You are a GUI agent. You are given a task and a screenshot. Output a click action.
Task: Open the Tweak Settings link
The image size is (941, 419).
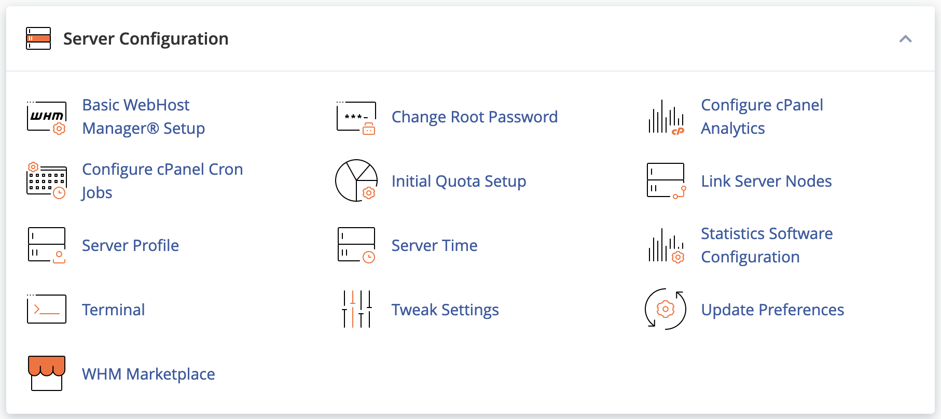pyautogui.click(x=445, y=310)
